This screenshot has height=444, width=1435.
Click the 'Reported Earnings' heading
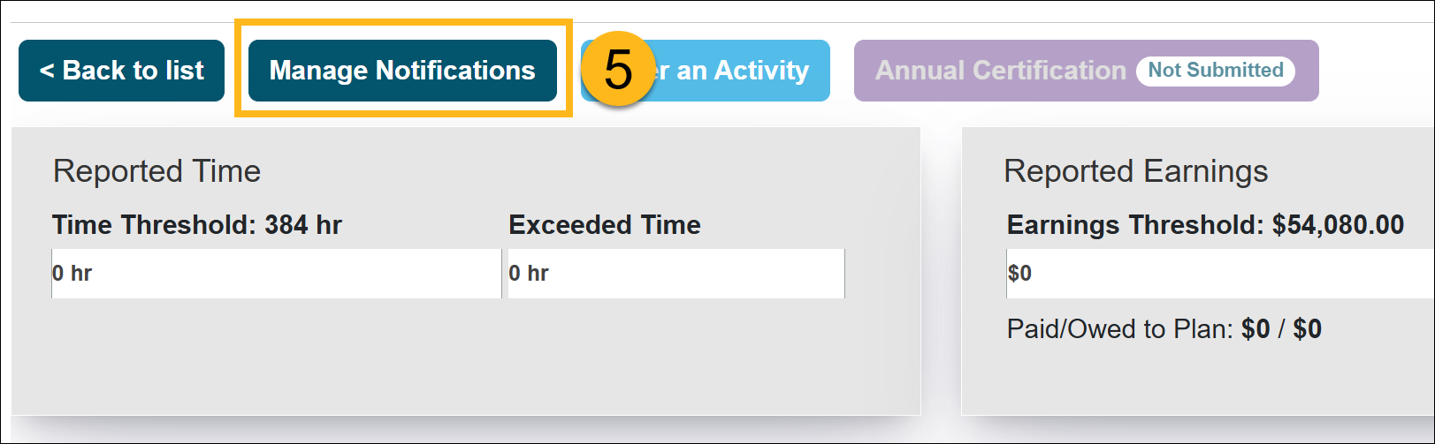click(1135, 171)
